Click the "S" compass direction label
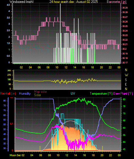Screen dimensions: 134x159 tap(126, 80)
